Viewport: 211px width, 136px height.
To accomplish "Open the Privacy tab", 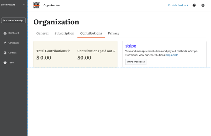I will [113, 33].
